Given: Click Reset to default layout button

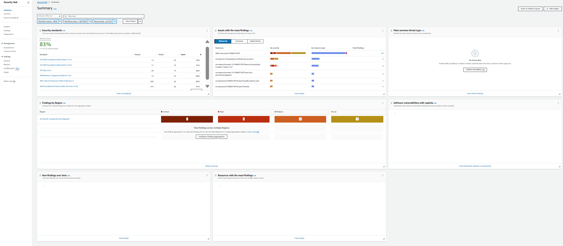Looking at the screenshot, I should (530, 9).
